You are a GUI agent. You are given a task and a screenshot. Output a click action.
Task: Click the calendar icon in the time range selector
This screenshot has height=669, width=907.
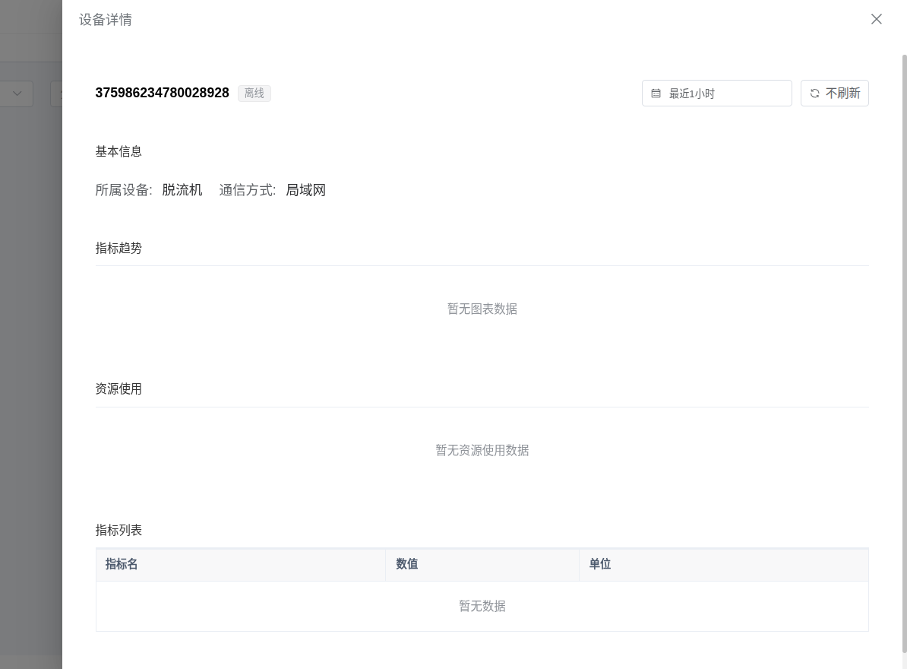point(656,93)
